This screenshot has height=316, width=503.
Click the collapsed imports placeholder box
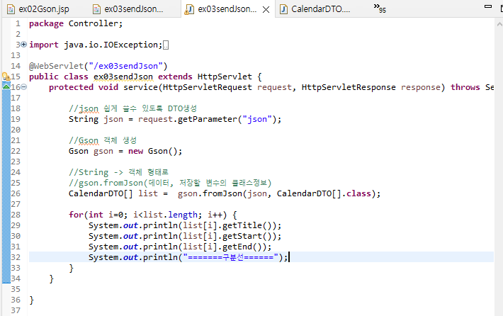[166, 45]
